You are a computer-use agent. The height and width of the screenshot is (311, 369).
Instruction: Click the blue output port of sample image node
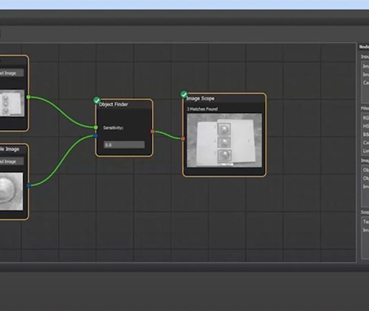click(x=28, y=185)
